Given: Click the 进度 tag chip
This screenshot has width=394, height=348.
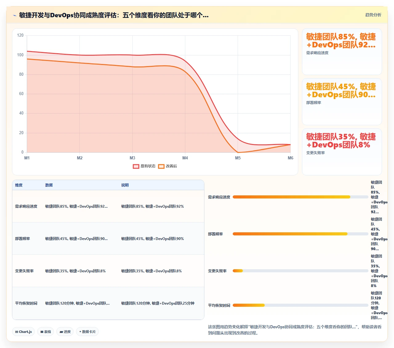Looking at the screenshot, I should [x=65, y=332].
